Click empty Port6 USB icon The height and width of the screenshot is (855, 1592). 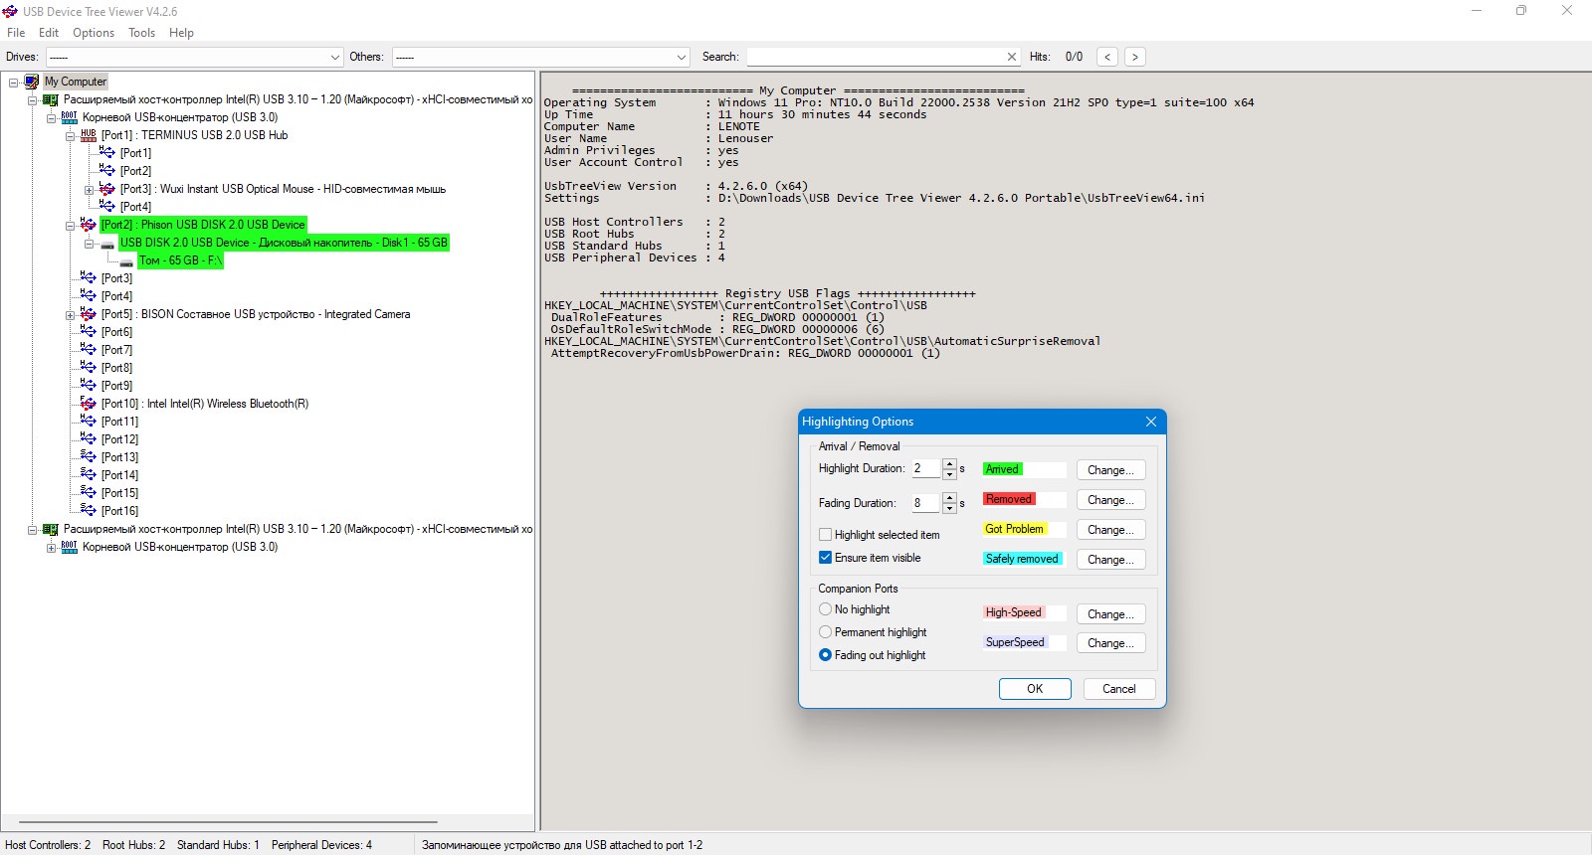coord(89,332)
